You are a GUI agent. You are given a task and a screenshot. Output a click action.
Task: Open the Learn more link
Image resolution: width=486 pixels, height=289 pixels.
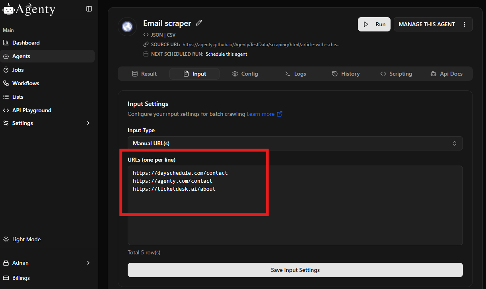coord(261,114)
